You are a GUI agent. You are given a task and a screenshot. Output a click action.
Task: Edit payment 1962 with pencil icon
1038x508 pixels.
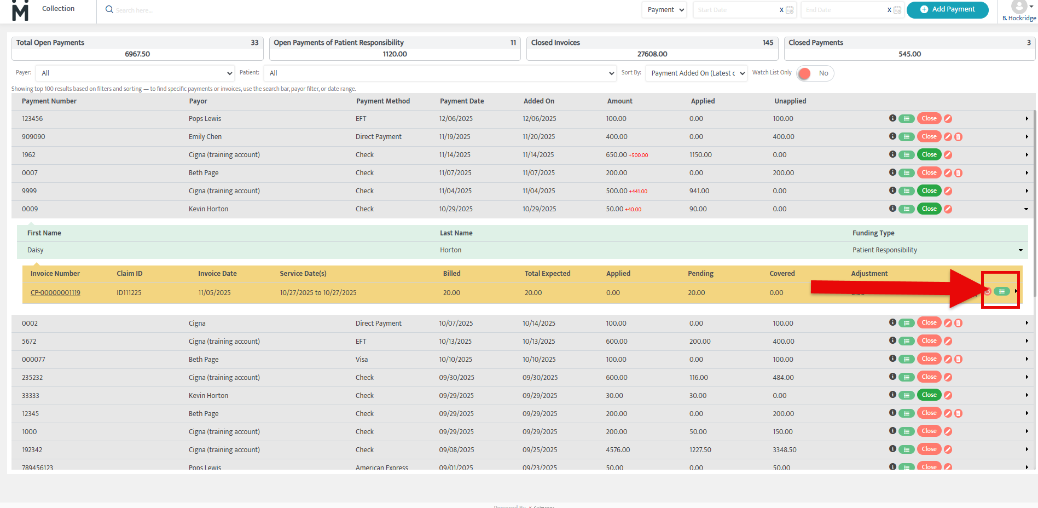coord(948,155)
